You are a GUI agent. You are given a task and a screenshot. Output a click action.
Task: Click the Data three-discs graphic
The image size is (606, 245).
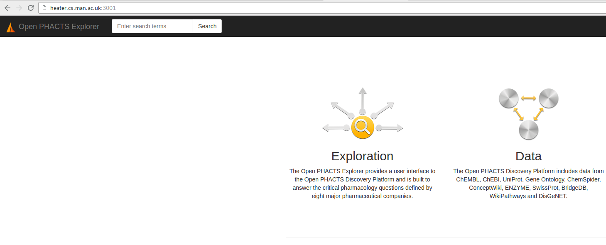(x=528, y=114)
